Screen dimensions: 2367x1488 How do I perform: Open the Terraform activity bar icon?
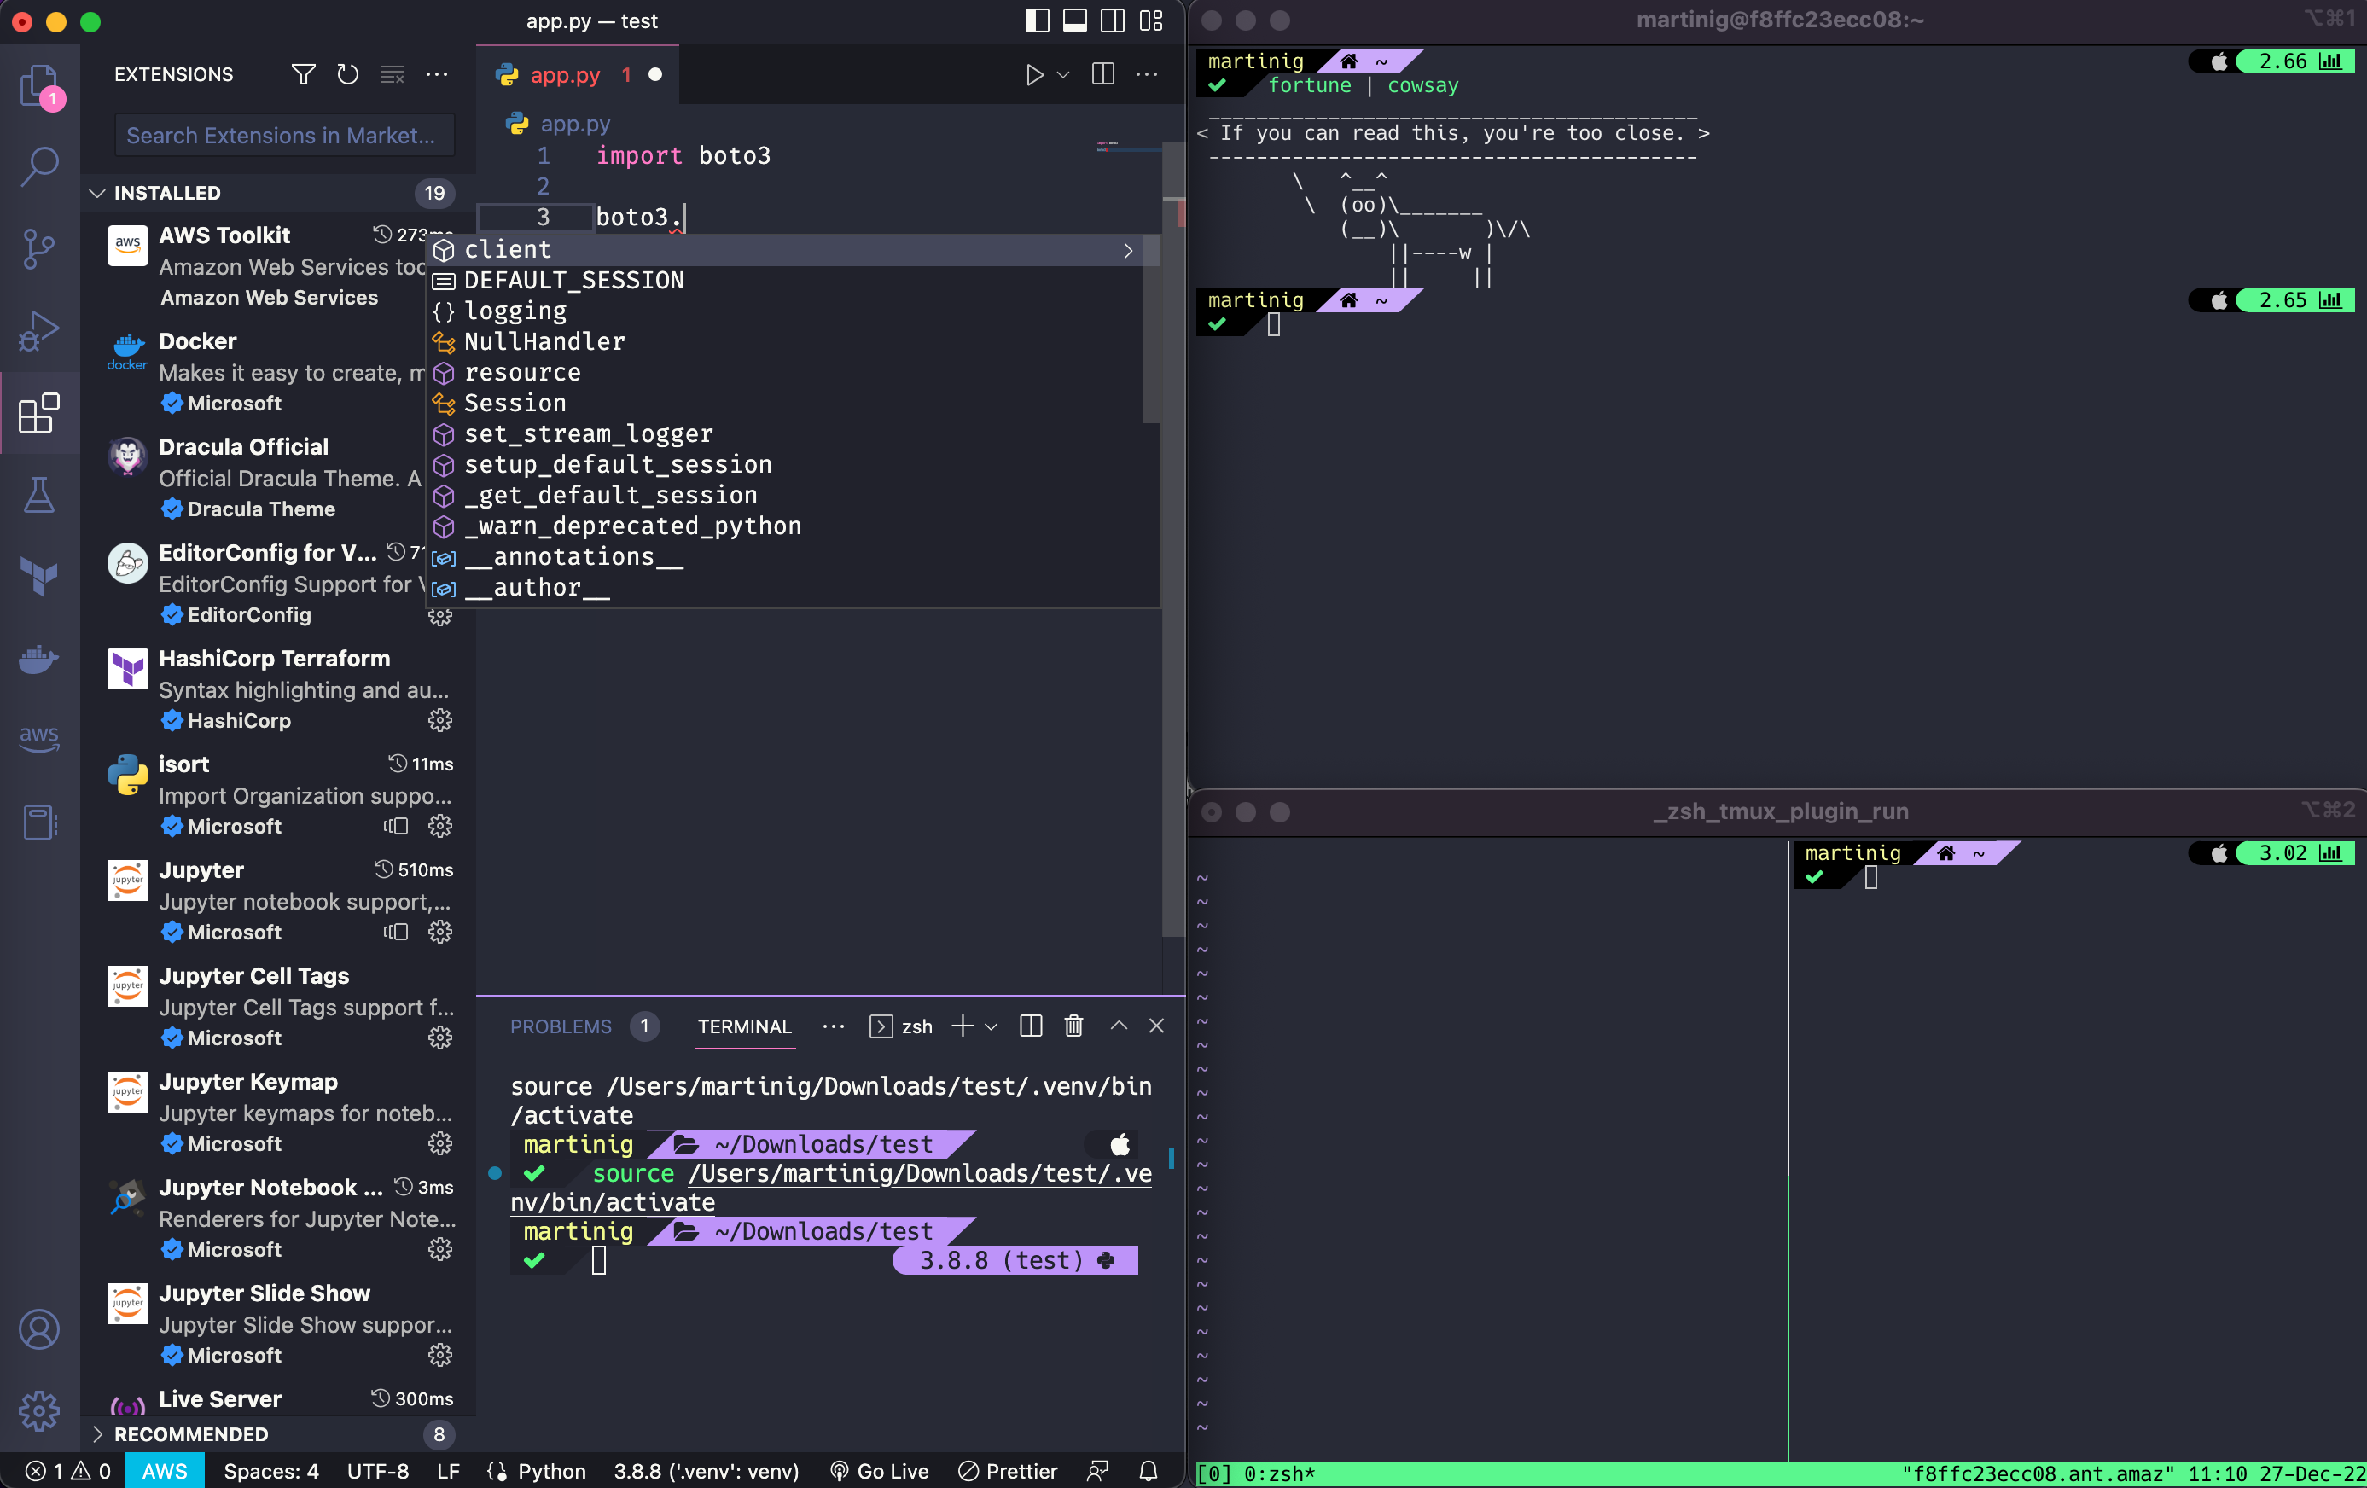click(39, 576)
